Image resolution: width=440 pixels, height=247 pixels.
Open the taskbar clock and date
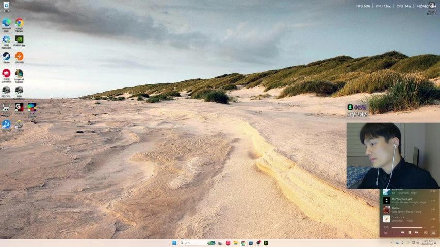click(428, 243)
